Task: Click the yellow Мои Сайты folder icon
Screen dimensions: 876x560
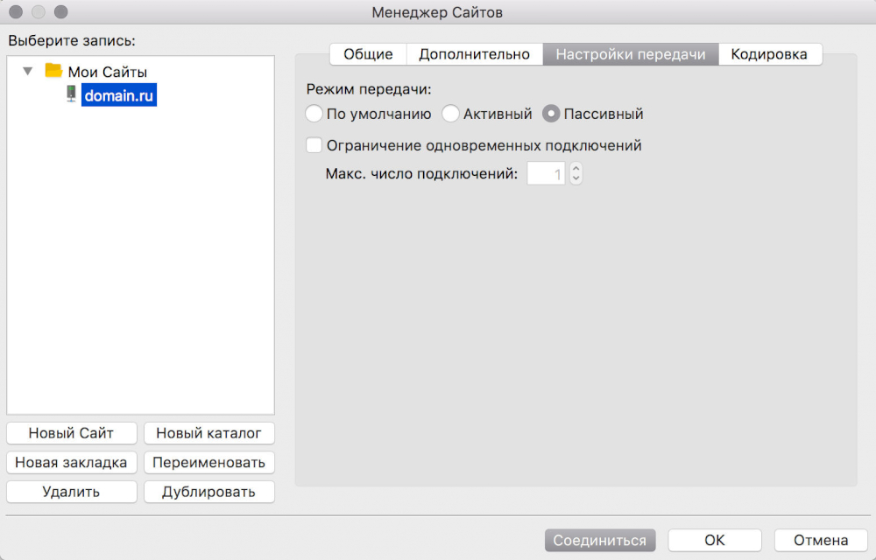Action: click(x=53, y=71)
